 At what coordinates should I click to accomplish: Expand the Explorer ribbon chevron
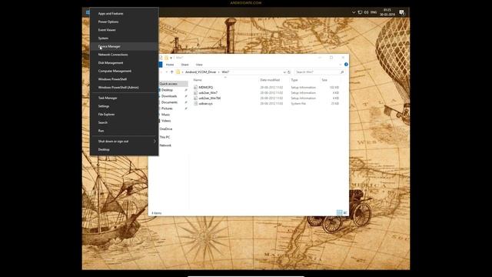(340, 65)
